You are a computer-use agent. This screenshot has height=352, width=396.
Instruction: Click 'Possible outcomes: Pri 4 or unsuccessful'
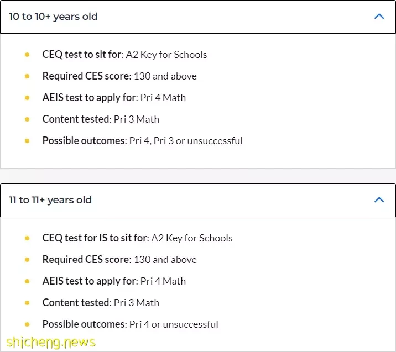(x=131, y=324)
